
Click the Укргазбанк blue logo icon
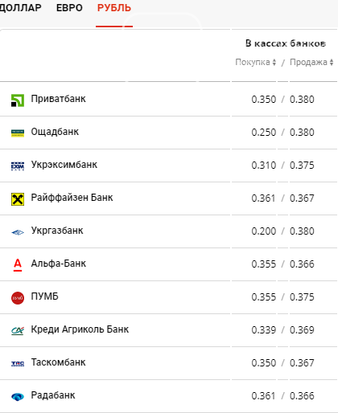[x=18, y=232]
